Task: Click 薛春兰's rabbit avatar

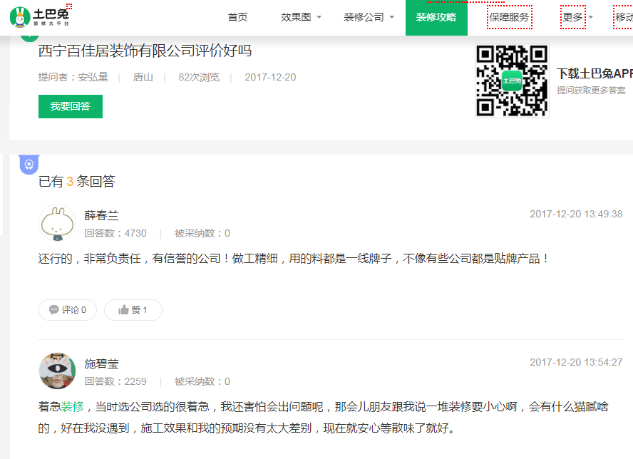Action: coord(57,224)
